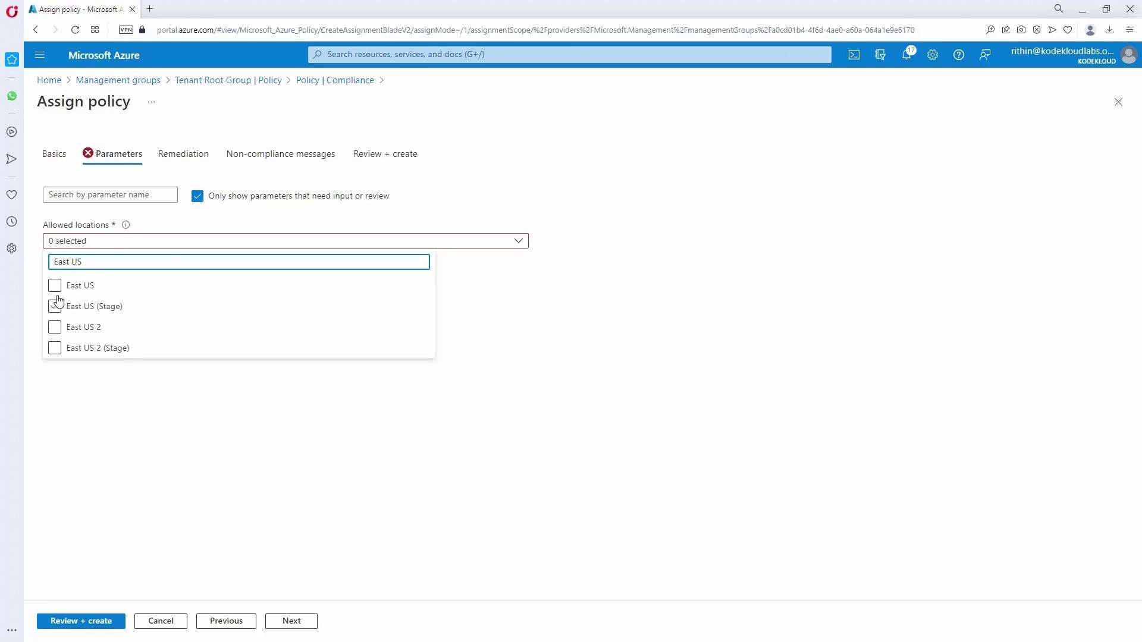Image resolution: width=1142 pixels, height=642 pixels.
Task: Check the East US checkbox
Action: point(55,285)
